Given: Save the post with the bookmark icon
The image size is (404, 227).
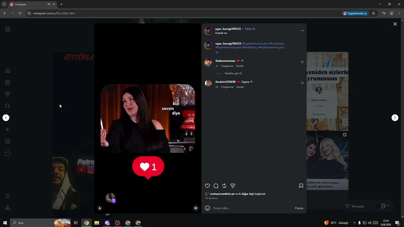Looking at the screenshot, I should tap(301, 186).
